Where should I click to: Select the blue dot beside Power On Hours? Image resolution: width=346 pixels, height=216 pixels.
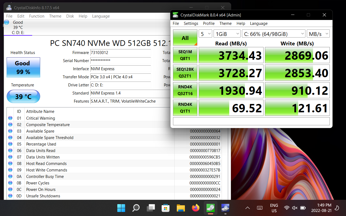10,189
